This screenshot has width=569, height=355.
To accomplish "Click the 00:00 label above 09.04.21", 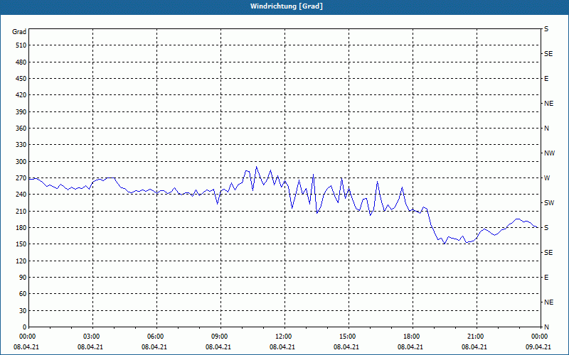I will click(x=540, y=337).
